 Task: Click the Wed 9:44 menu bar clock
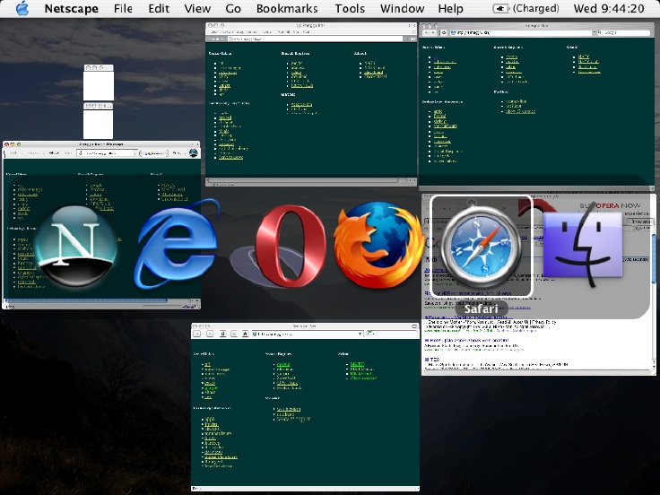(x=609, y=9)
